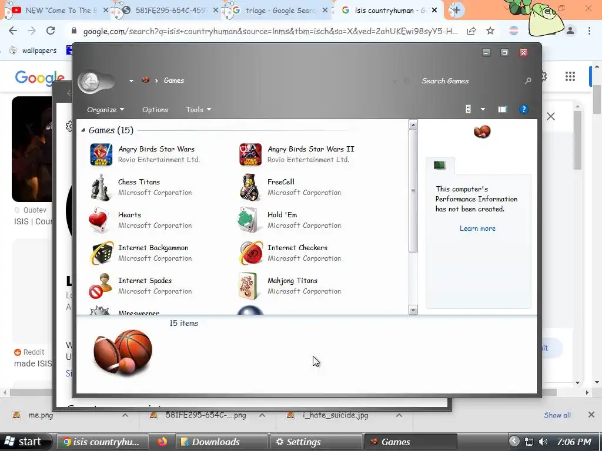Open Downloads taskbar button
The image size is (602, 451).
coord(221,442)
